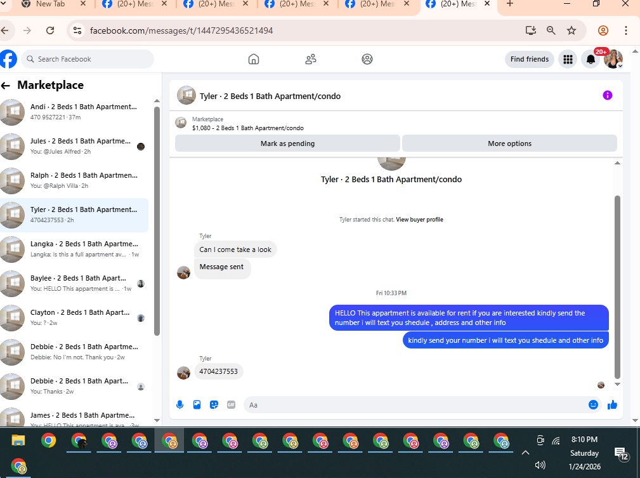This screenshot has height=478, width=640.
Task: Open Debbie's 'You: Thanks' conversation
Action: (x=74, y=386)
